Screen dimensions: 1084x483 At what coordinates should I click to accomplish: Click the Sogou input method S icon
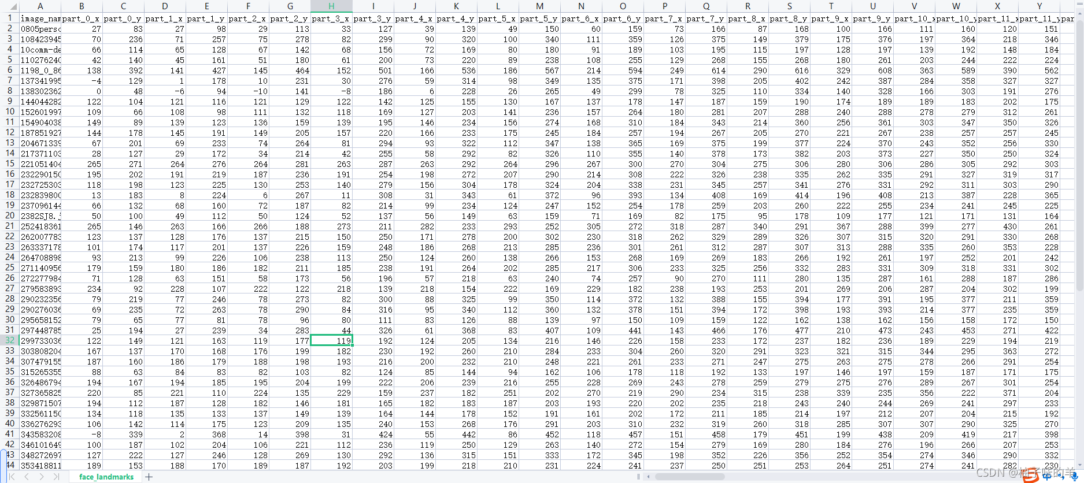click(x=1030, y=475)
